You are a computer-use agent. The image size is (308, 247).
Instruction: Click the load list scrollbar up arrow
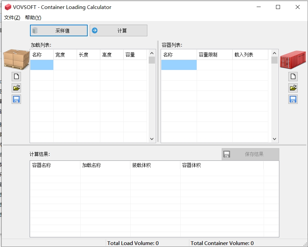coord(152,53)
